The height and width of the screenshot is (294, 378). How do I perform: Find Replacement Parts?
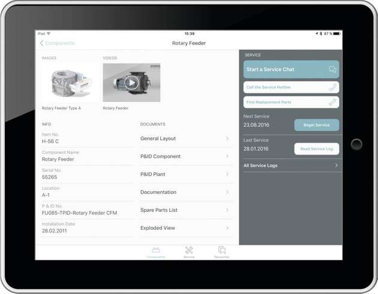(x=291, y=102)
